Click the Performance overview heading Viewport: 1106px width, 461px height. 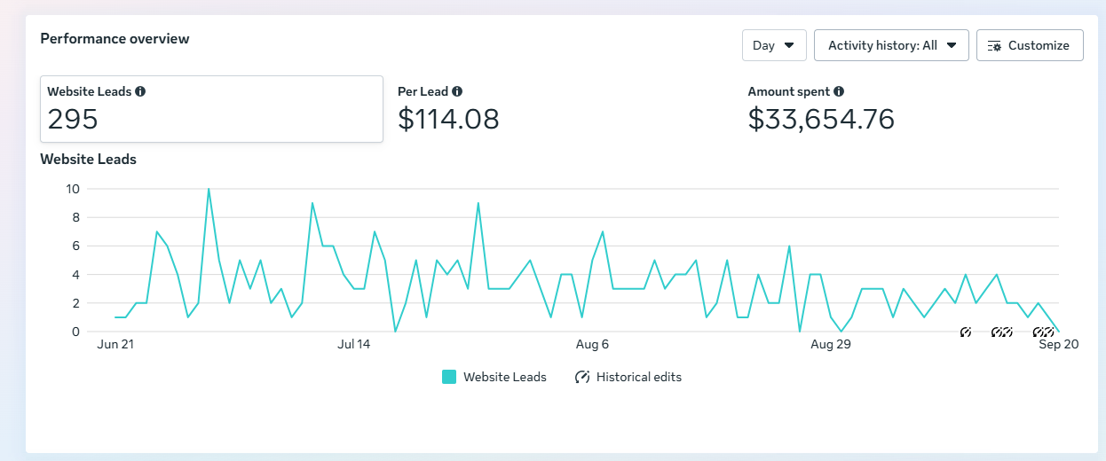[x=115, y=38]
